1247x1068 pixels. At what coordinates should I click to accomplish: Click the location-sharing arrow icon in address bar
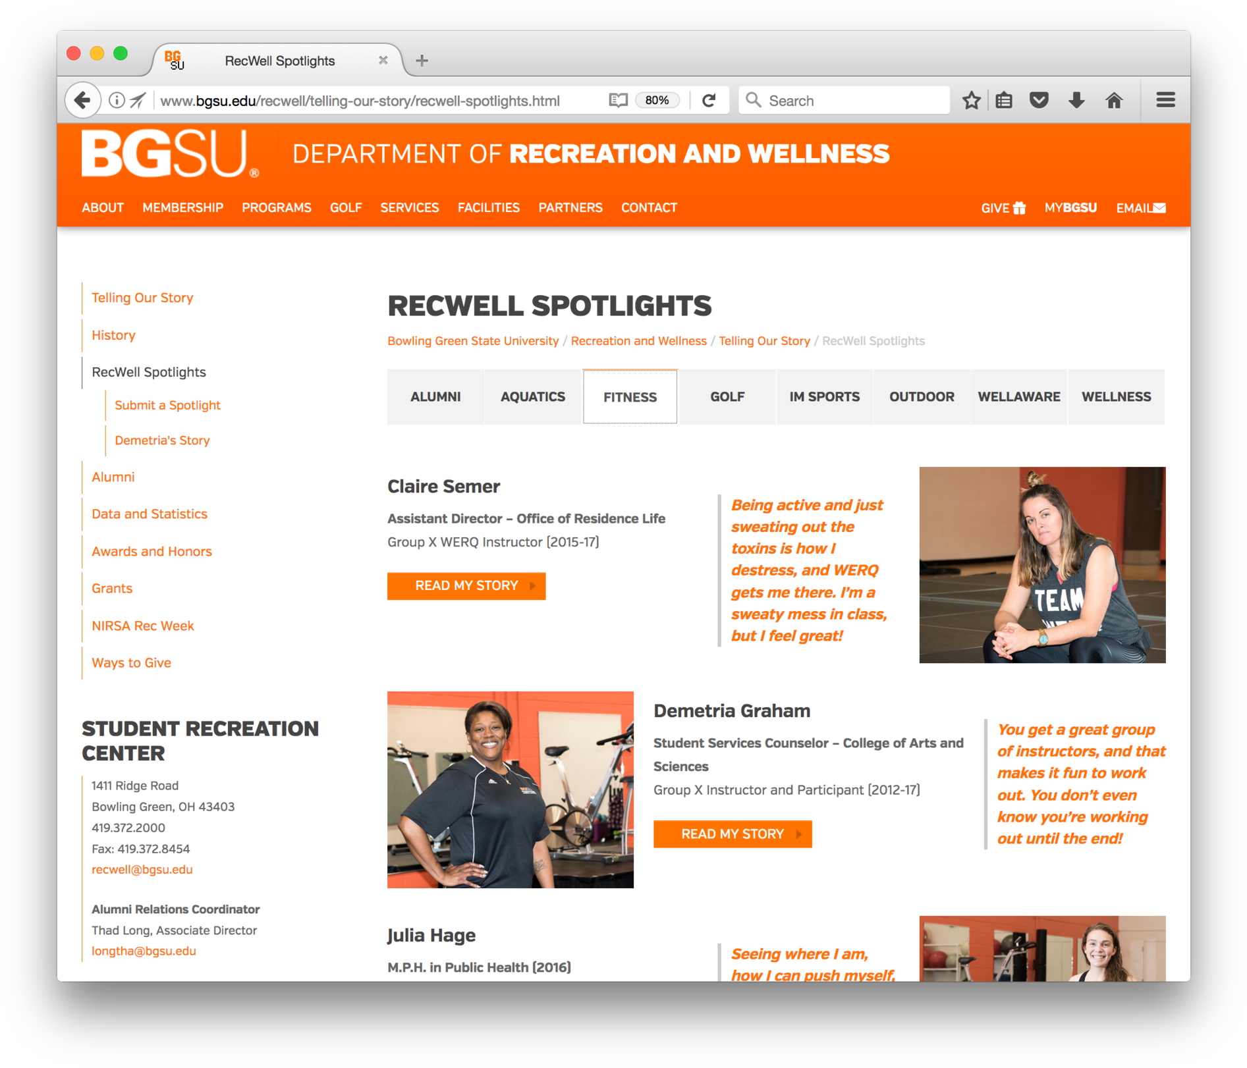tap(138, 101)
